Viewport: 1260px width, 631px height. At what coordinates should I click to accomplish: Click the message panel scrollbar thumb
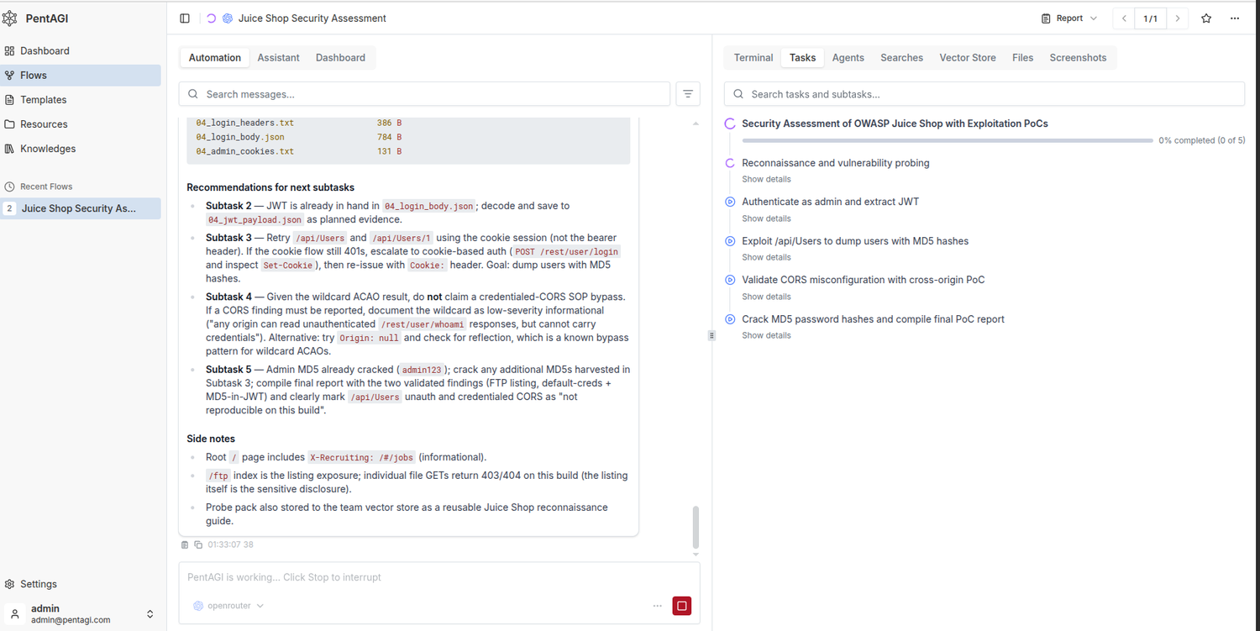tap(696, 528)
